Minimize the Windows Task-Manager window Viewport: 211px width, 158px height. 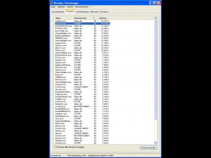[x=151, y=3]
